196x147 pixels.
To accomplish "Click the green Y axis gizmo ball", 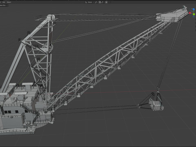I will pos(194,14).
